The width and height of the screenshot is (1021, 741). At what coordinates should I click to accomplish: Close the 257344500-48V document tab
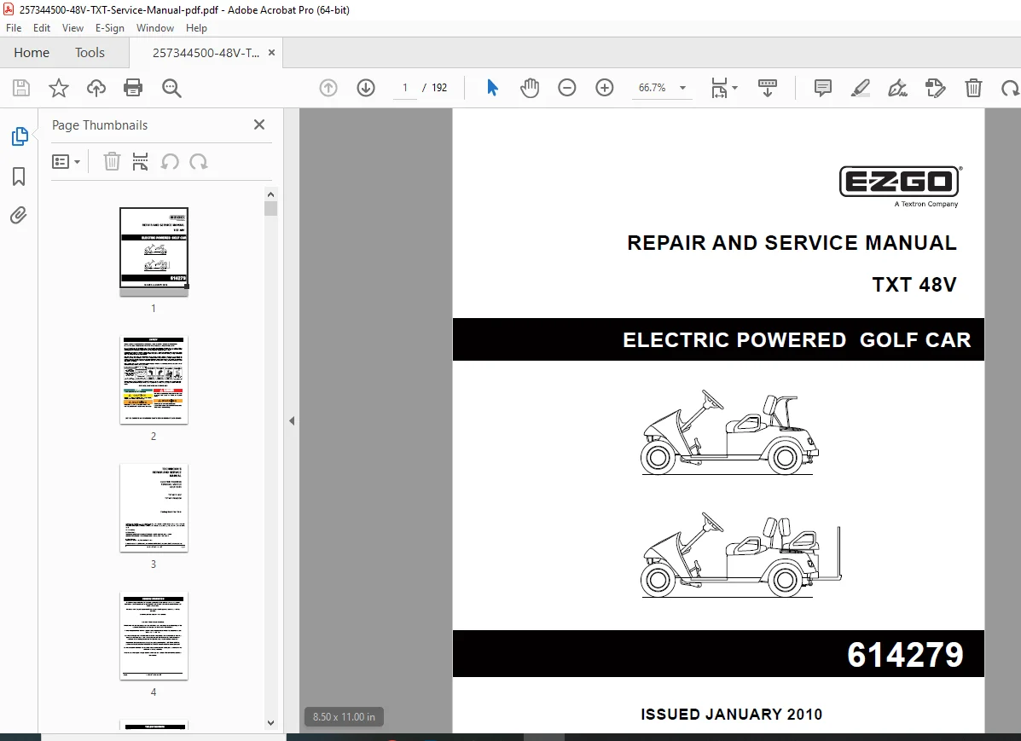pyautogui.click(x=271, y=53)
